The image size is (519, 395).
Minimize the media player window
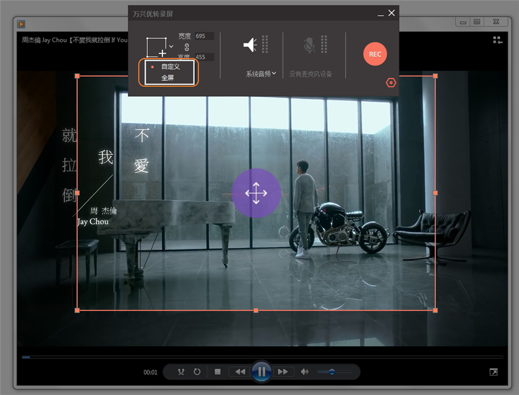click(x=463, y=22)
